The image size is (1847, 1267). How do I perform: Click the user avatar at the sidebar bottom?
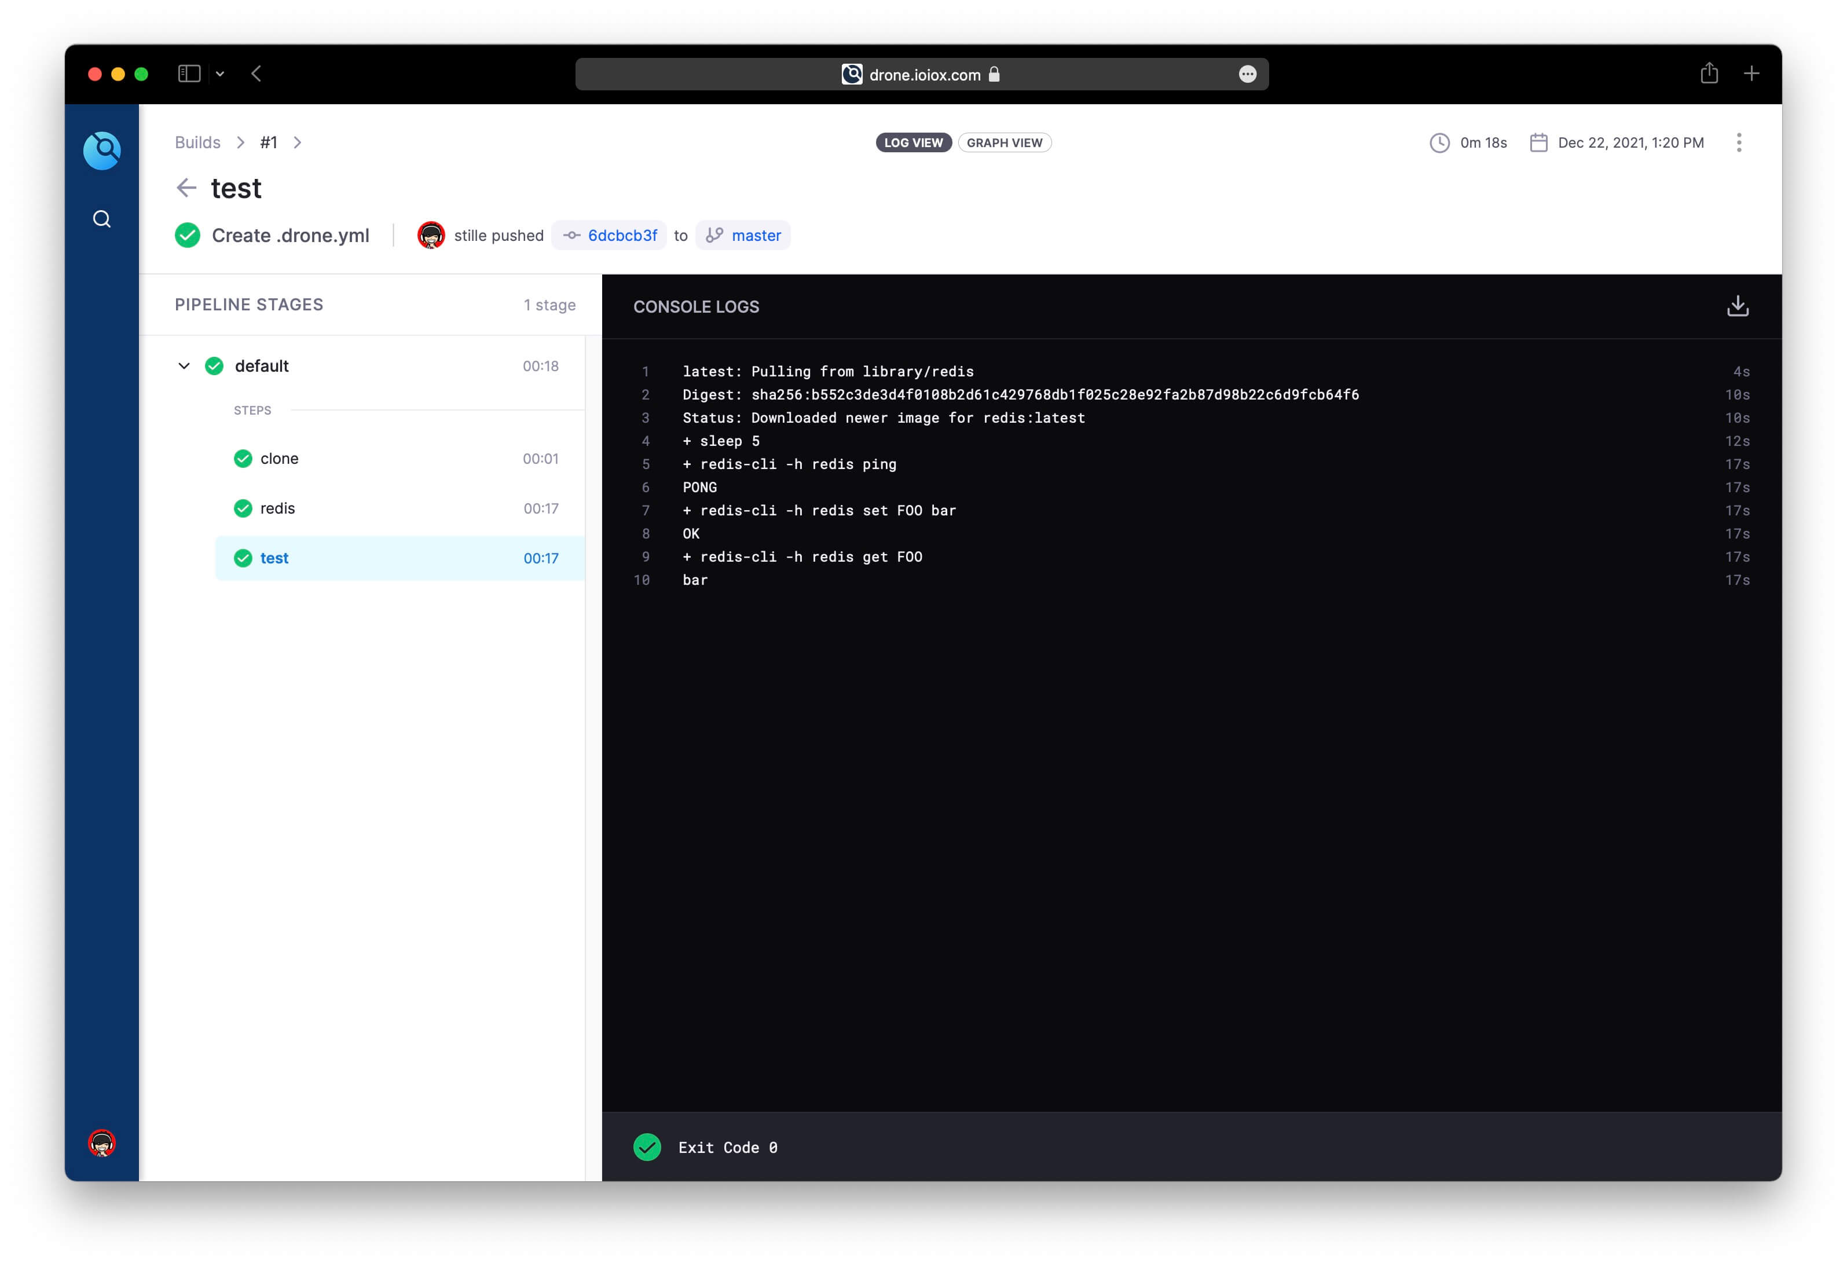[102, 1143]
